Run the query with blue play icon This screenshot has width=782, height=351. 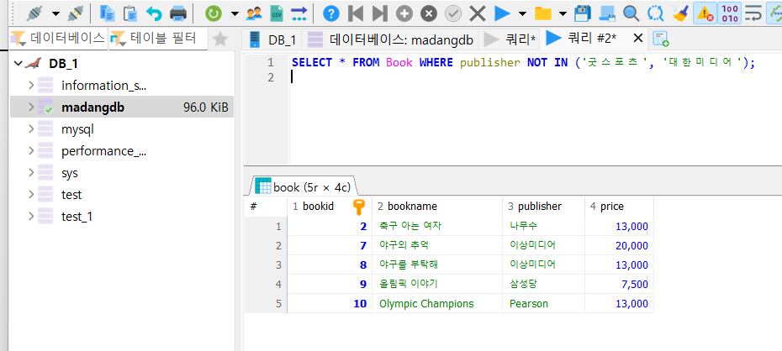coord(502,13)
